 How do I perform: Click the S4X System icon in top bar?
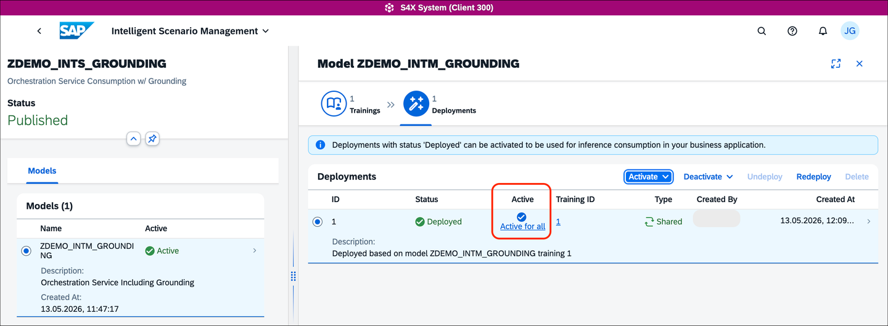[x=389, y=8]
